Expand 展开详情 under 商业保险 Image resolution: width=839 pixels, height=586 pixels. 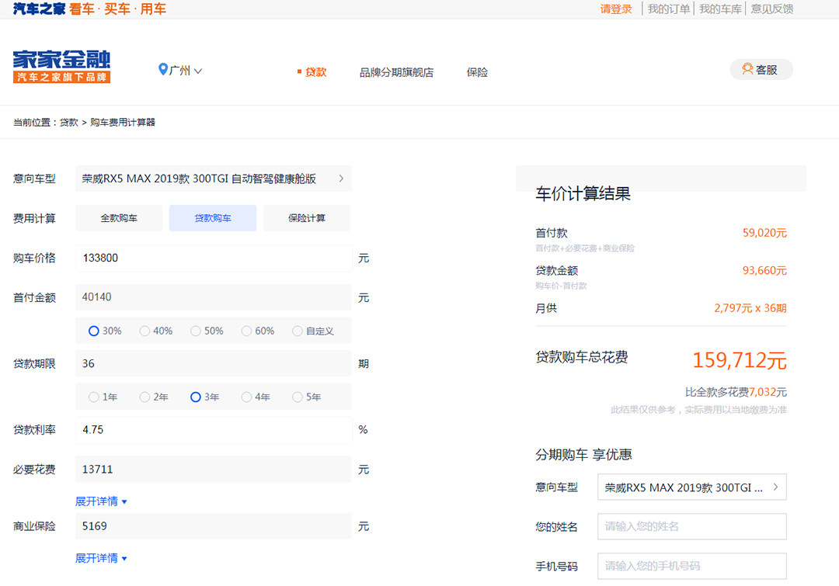point(101,558)
